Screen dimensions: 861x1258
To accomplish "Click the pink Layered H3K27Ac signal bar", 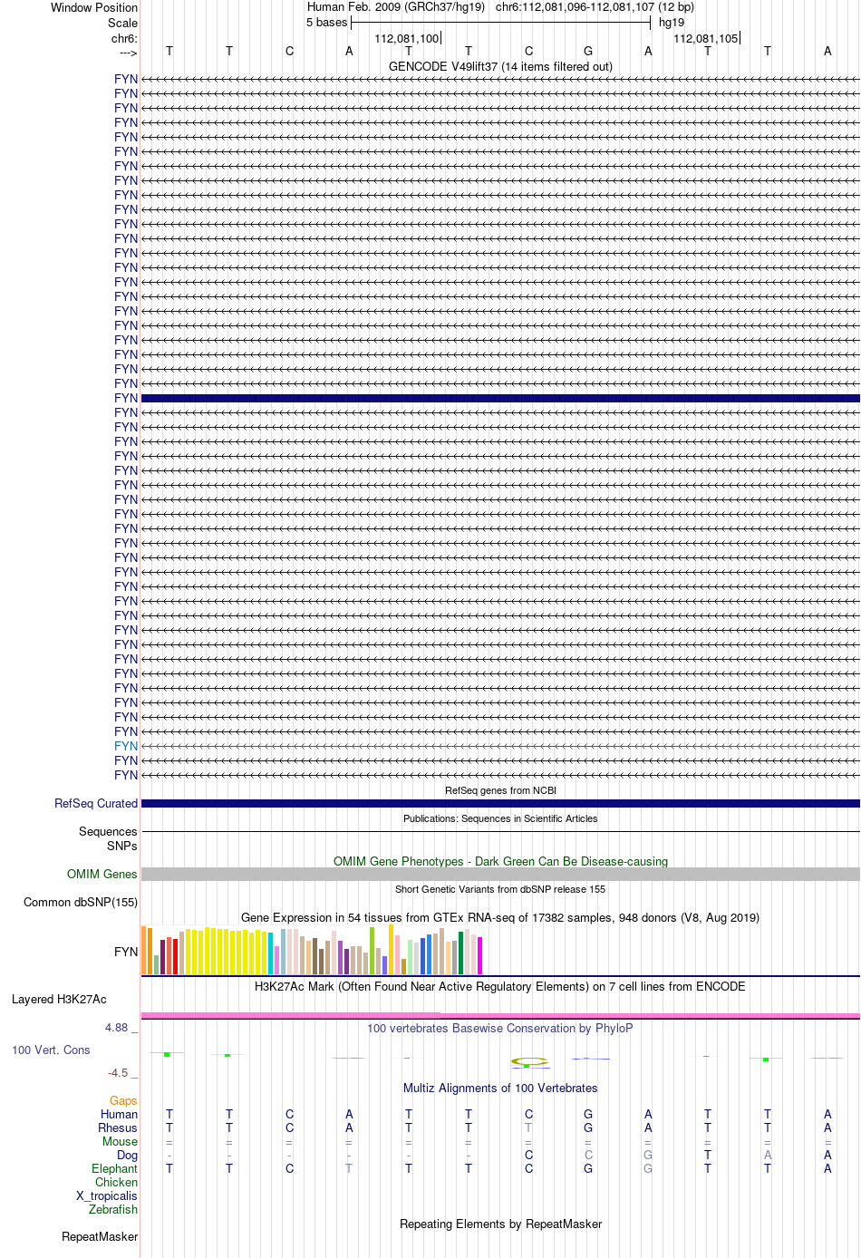I will point(500,1015).
